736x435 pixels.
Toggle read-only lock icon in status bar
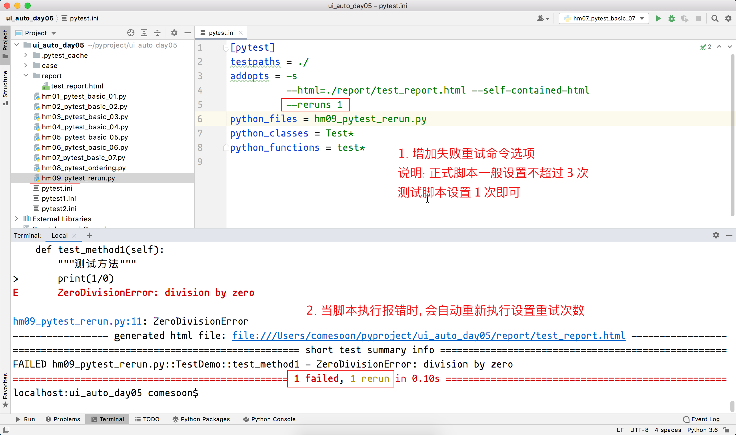point(726,430)
